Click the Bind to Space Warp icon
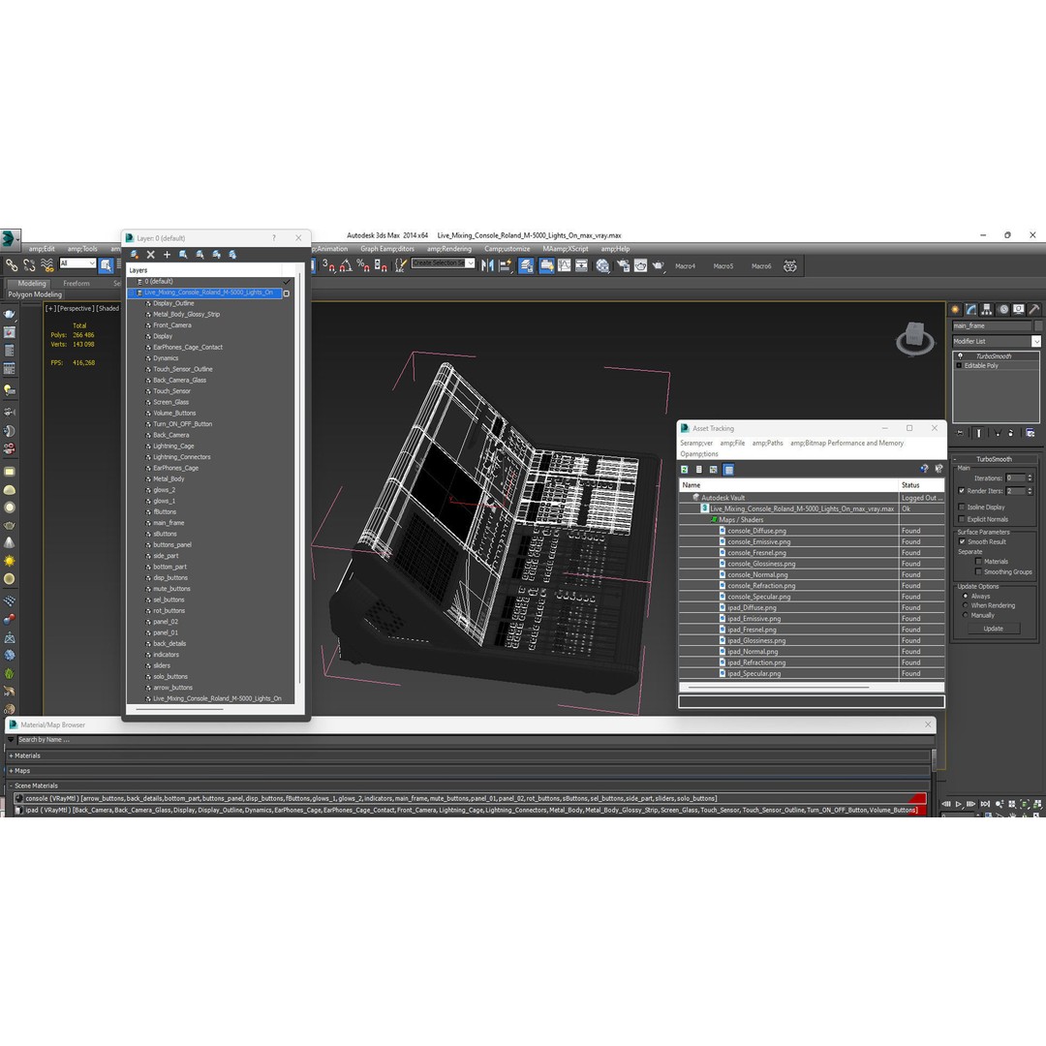This screenshot has height=1046, width=1046. 47,265
